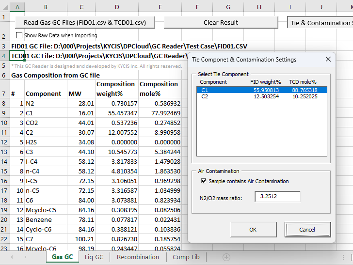Open Tie & Contamination settings button
Screen dimensions: 353x265
(x=320, y=23)
